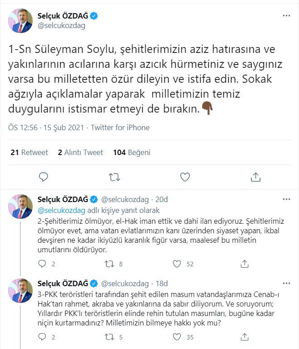The height and width of the screenshot is (349, 299).
Task: View the 21 Retweet list
Action: (29, 152)
